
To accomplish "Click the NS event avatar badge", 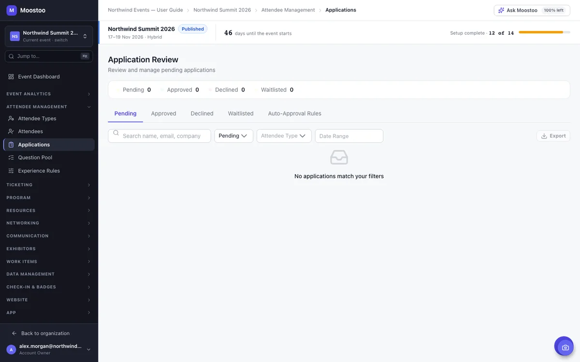I will (x=15, y=36).
